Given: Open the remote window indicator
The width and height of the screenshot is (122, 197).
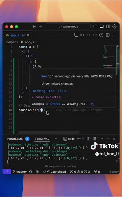Looking at the screenshot, I should (x=7, y=172).
